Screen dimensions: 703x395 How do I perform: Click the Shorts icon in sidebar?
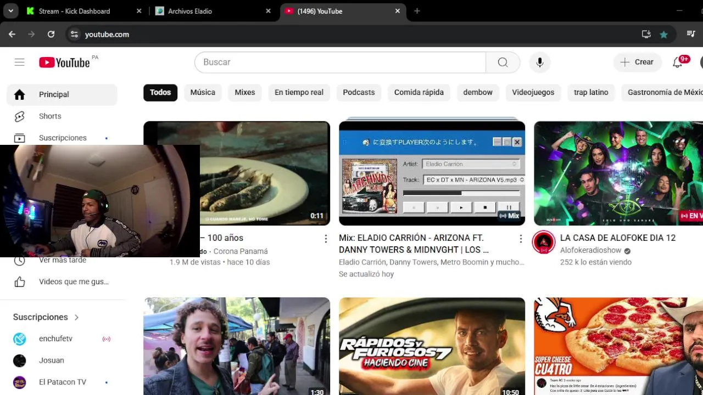pyautogui.click(x=20, y=116)
